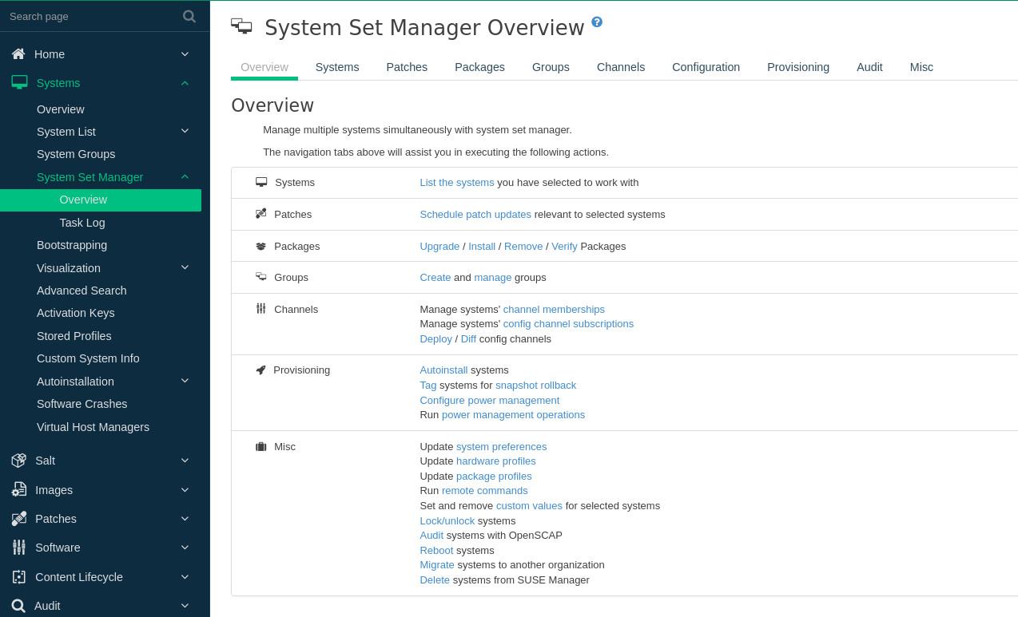The image size is (1018, 617).
Task: Open the Misc tab
Action: [x=921, y=67]
